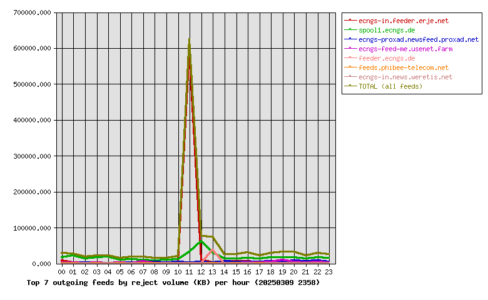Click the red line marker for ecngs-in.feeder.erje.net

tap(350, 20)
